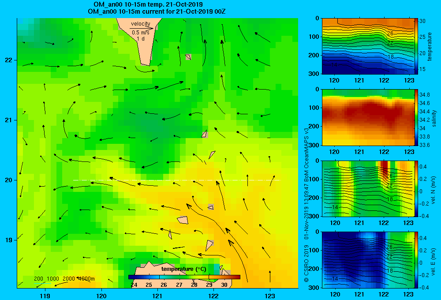Image resolution: width=441 pixels, height=300 pixels.
Task: Click longitude label 123 on main map axis
Action: pos(270,296)
